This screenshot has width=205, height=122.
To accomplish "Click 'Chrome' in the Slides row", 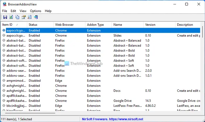I will 61,35.
